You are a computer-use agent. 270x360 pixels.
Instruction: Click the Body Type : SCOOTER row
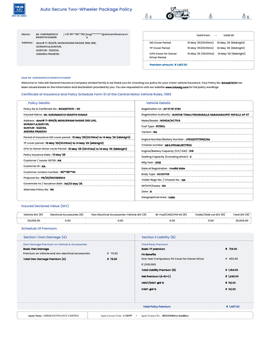(155, 174)
